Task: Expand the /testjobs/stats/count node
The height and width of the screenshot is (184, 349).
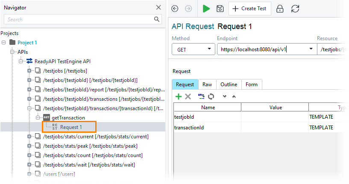Action: tap(29, 155)
